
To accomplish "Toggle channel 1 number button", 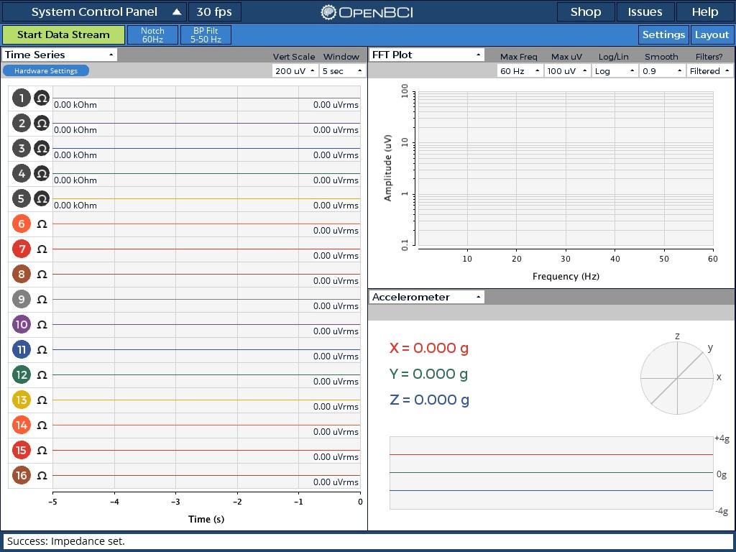I will point(21,98).
